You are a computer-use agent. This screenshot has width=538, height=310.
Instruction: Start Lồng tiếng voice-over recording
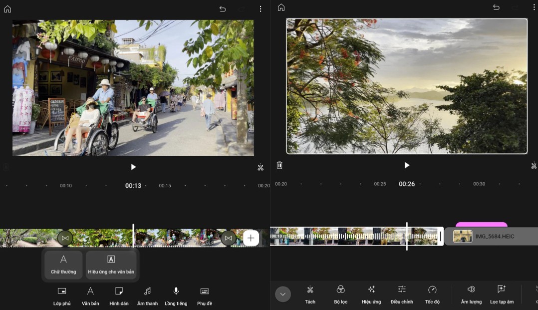pos(176,295)
